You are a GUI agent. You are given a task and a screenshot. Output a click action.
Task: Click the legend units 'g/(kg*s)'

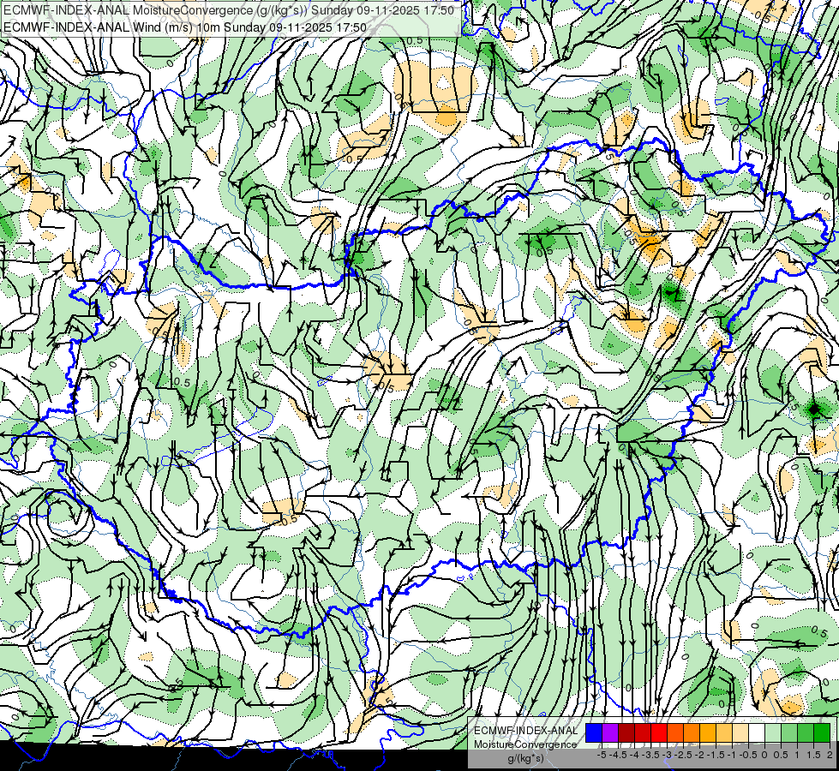click(525, 758)
